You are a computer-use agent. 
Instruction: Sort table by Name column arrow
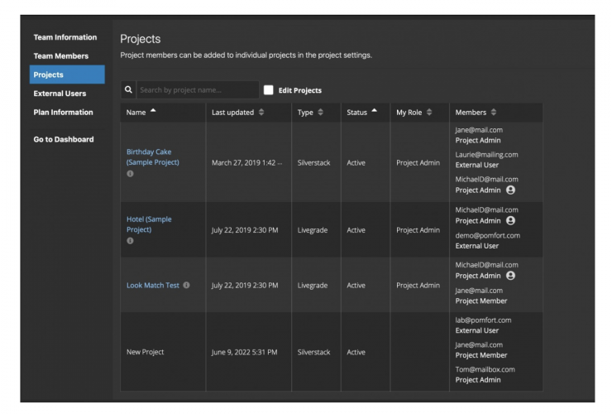click(x=153, y=112)
